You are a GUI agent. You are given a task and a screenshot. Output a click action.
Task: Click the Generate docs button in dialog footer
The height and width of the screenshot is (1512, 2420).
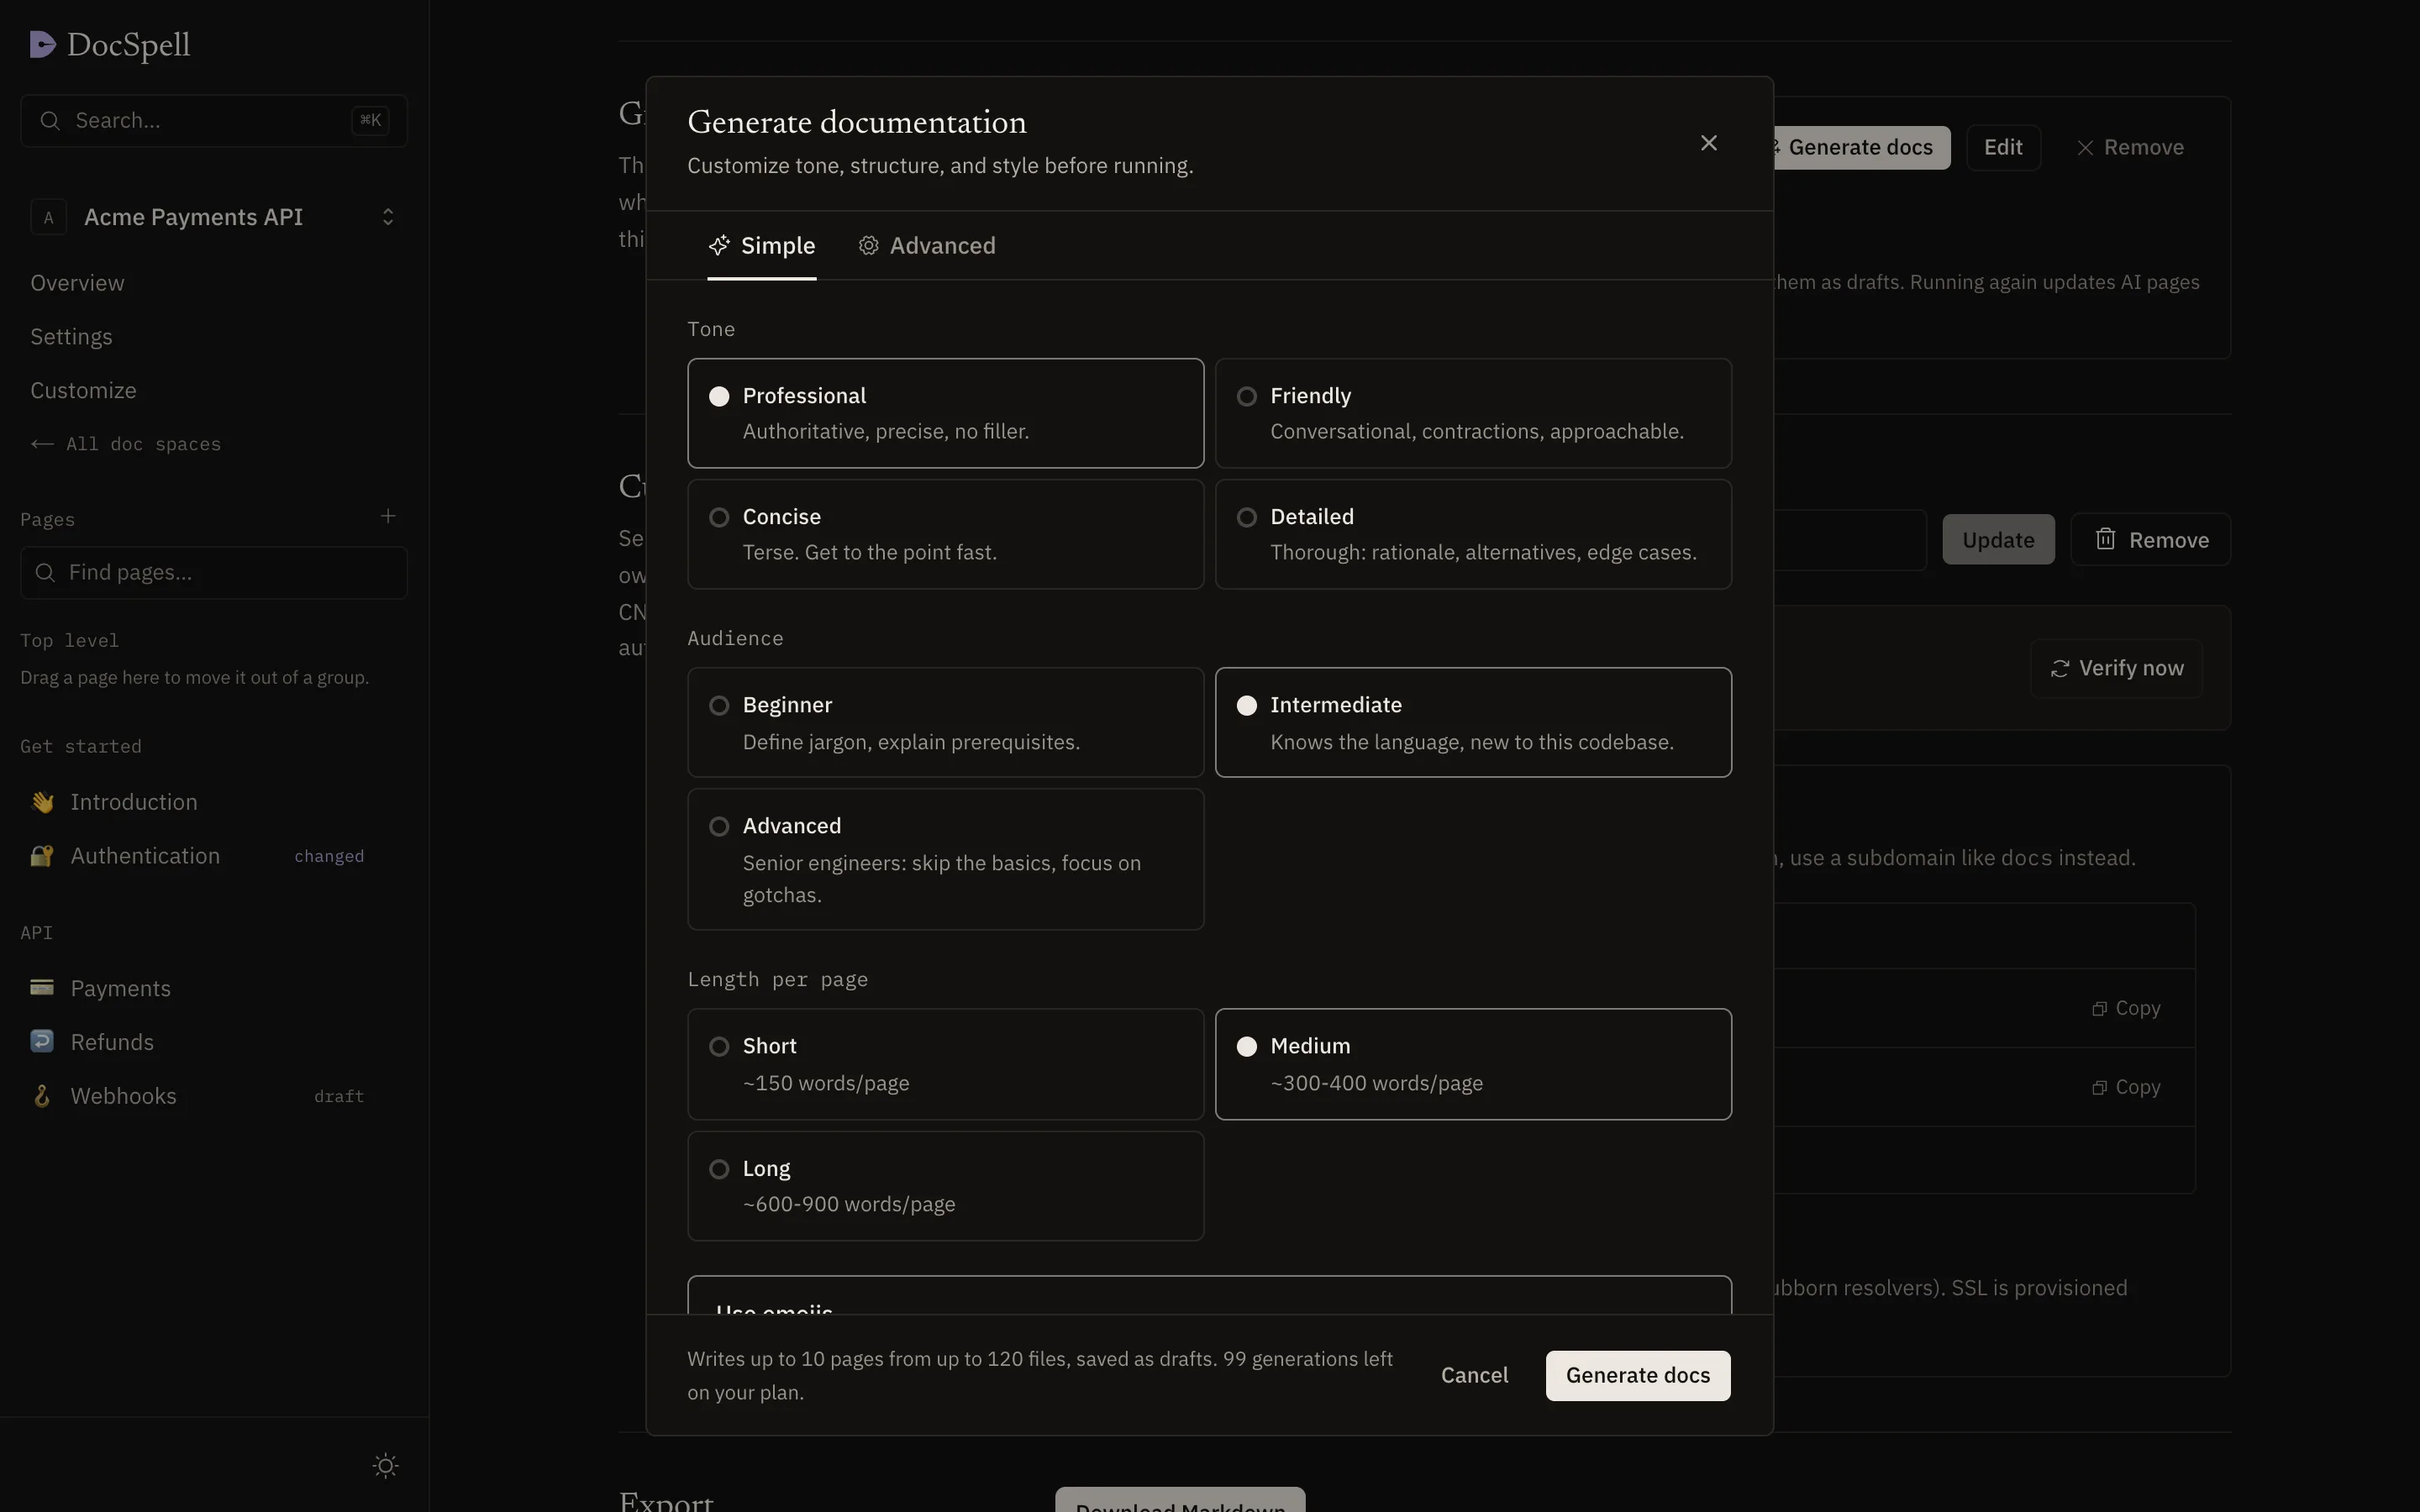click(x=1638, y=1375)
